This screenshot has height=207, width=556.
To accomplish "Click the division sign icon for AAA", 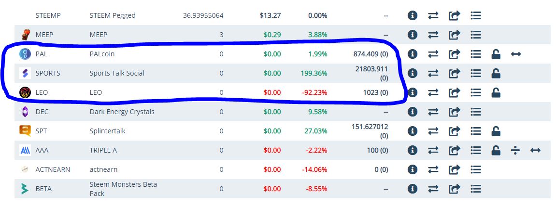I will click(x=515, y=150).
